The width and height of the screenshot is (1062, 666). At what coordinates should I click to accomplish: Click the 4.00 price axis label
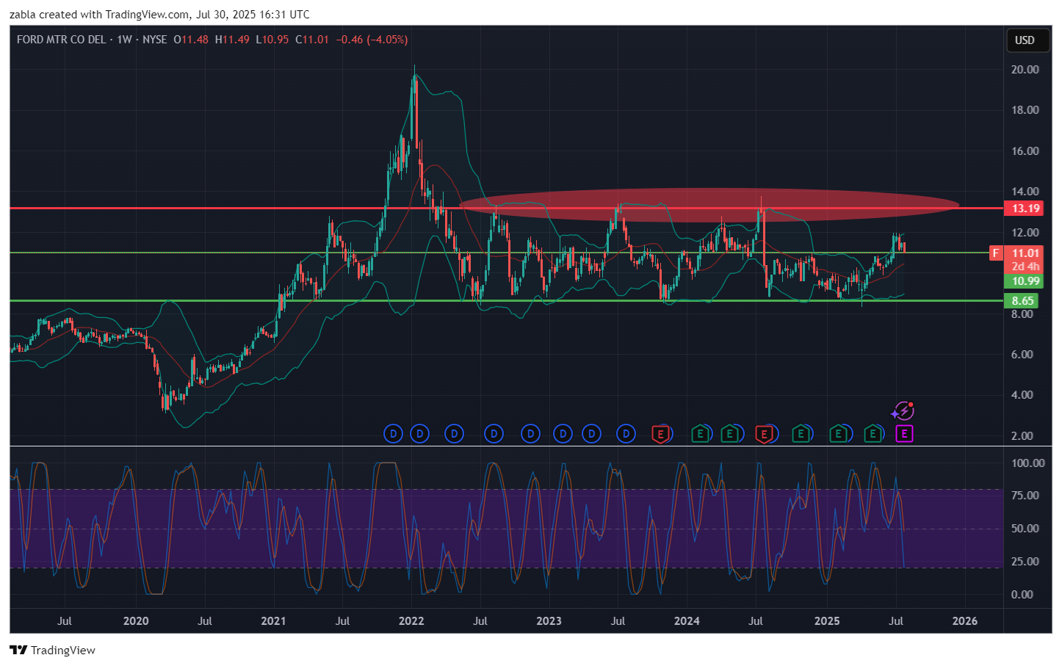1022,395
